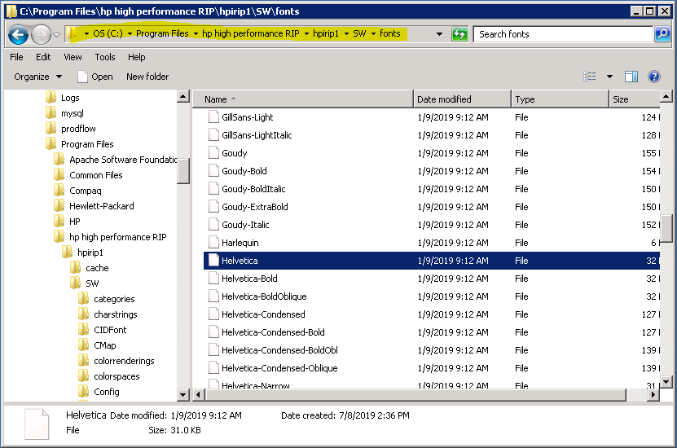Open the Edit menu

[x=43, y=57]
